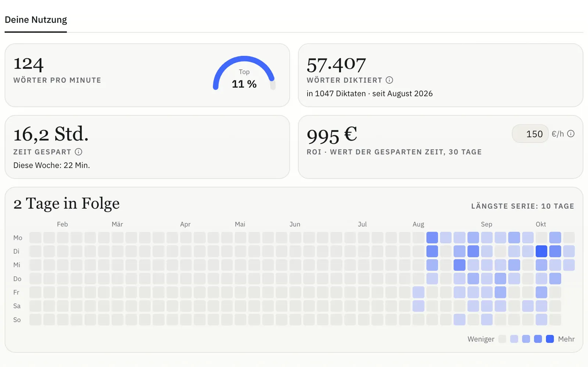Click the Aug month label
The image size is (588, 367).
coord(418,224)
